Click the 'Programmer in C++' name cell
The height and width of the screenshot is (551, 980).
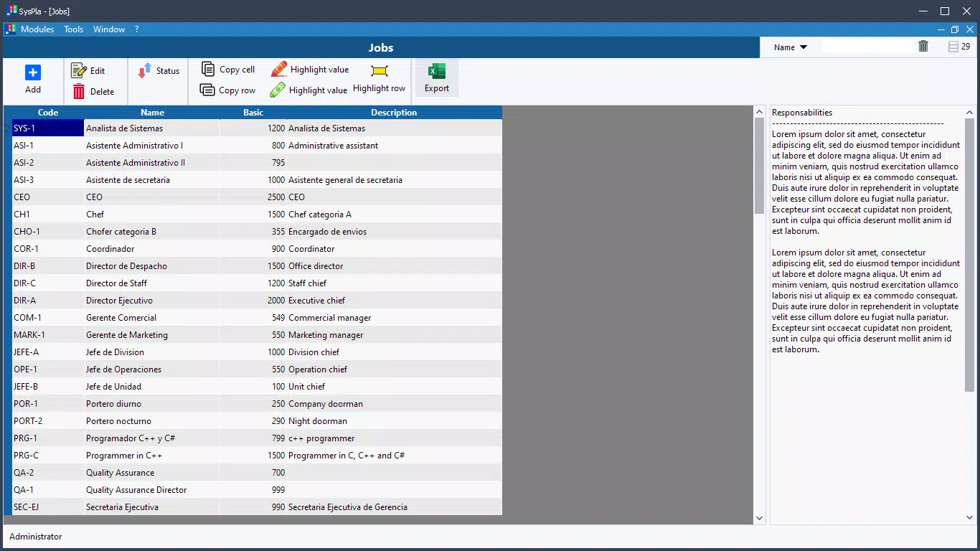(x=152, y=456)
